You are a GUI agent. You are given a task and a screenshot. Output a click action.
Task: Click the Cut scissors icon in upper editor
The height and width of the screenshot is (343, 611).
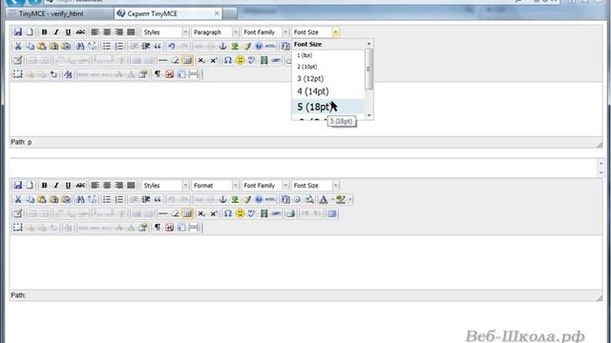pyautogui.click(x=17, y=47)
